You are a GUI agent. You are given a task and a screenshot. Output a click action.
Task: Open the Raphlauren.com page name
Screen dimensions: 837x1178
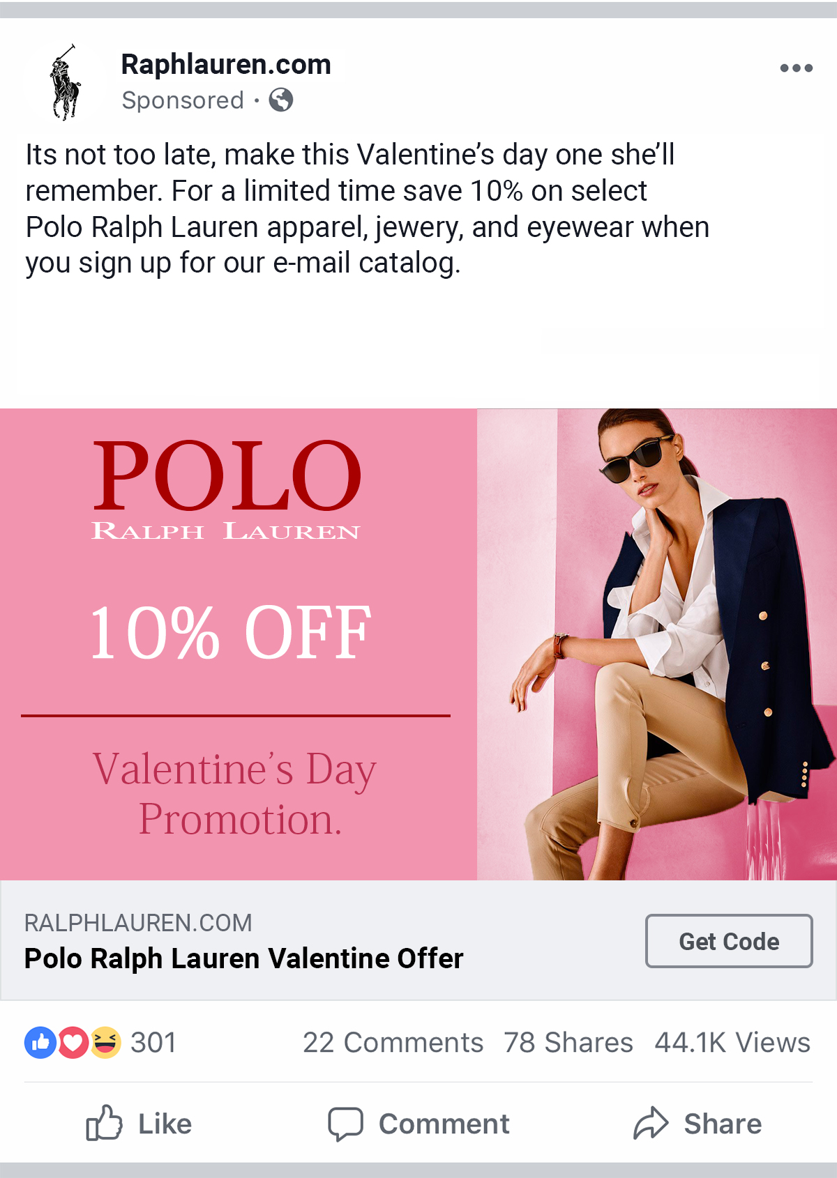click(226, 64)
